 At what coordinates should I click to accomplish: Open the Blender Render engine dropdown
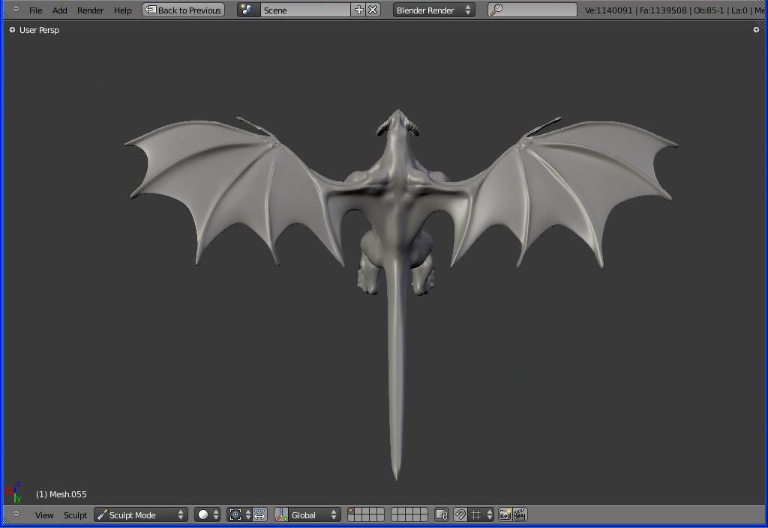(x=433, y=10)
